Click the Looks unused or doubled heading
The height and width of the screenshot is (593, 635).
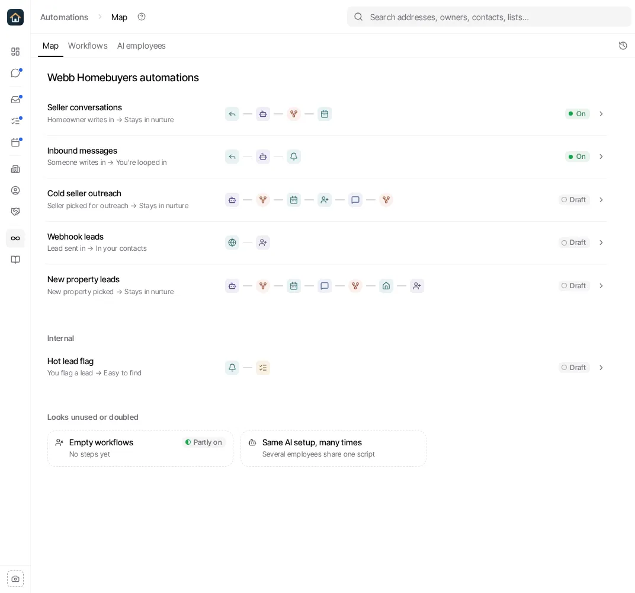[93, 417]
